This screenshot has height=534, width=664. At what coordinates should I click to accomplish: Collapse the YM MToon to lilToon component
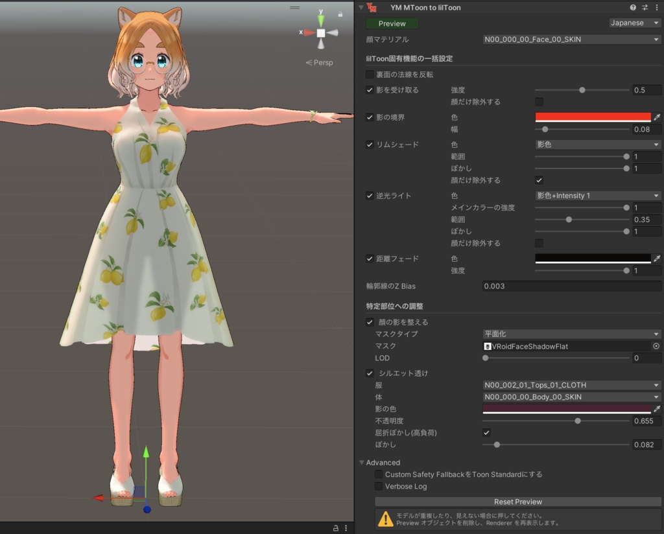pyautogui.click(x=361, y=7)
